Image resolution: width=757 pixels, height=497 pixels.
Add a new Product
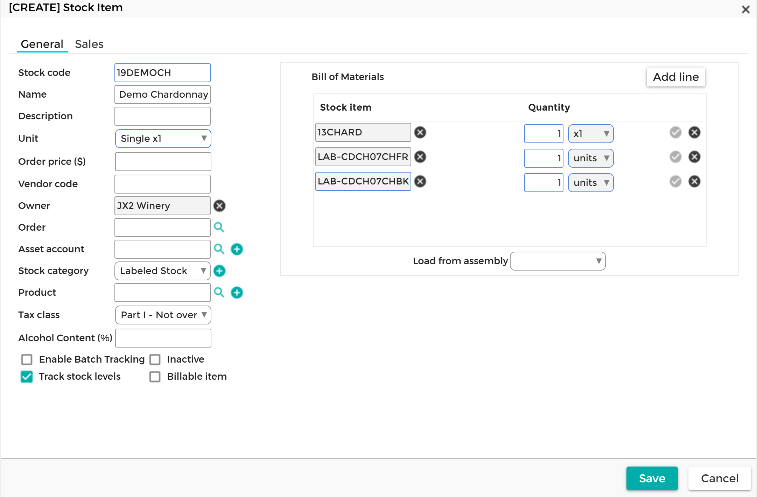tap(237, 293)
